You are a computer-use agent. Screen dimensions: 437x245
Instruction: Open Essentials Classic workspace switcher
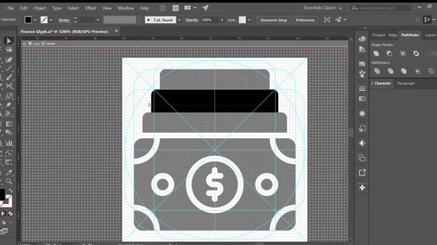point(323,7)
